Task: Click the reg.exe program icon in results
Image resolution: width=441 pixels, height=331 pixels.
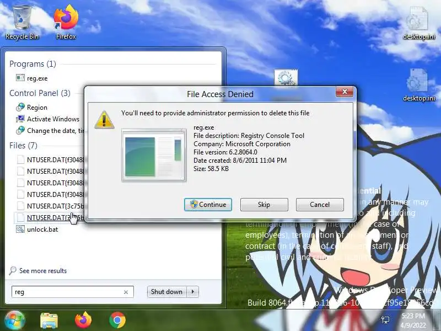Action: click(20, 78)
